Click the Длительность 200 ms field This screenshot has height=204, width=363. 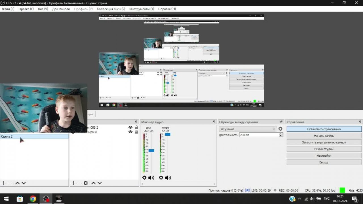(259, 135)
